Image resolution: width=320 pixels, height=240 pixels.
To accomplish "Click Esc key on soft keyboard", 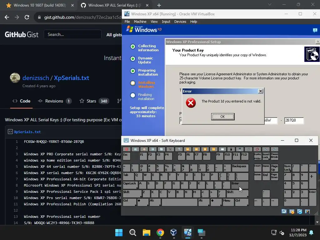I will point(127,156).
